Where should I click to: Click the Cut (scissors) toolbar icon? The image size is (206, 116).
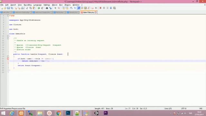pos(27,8)
